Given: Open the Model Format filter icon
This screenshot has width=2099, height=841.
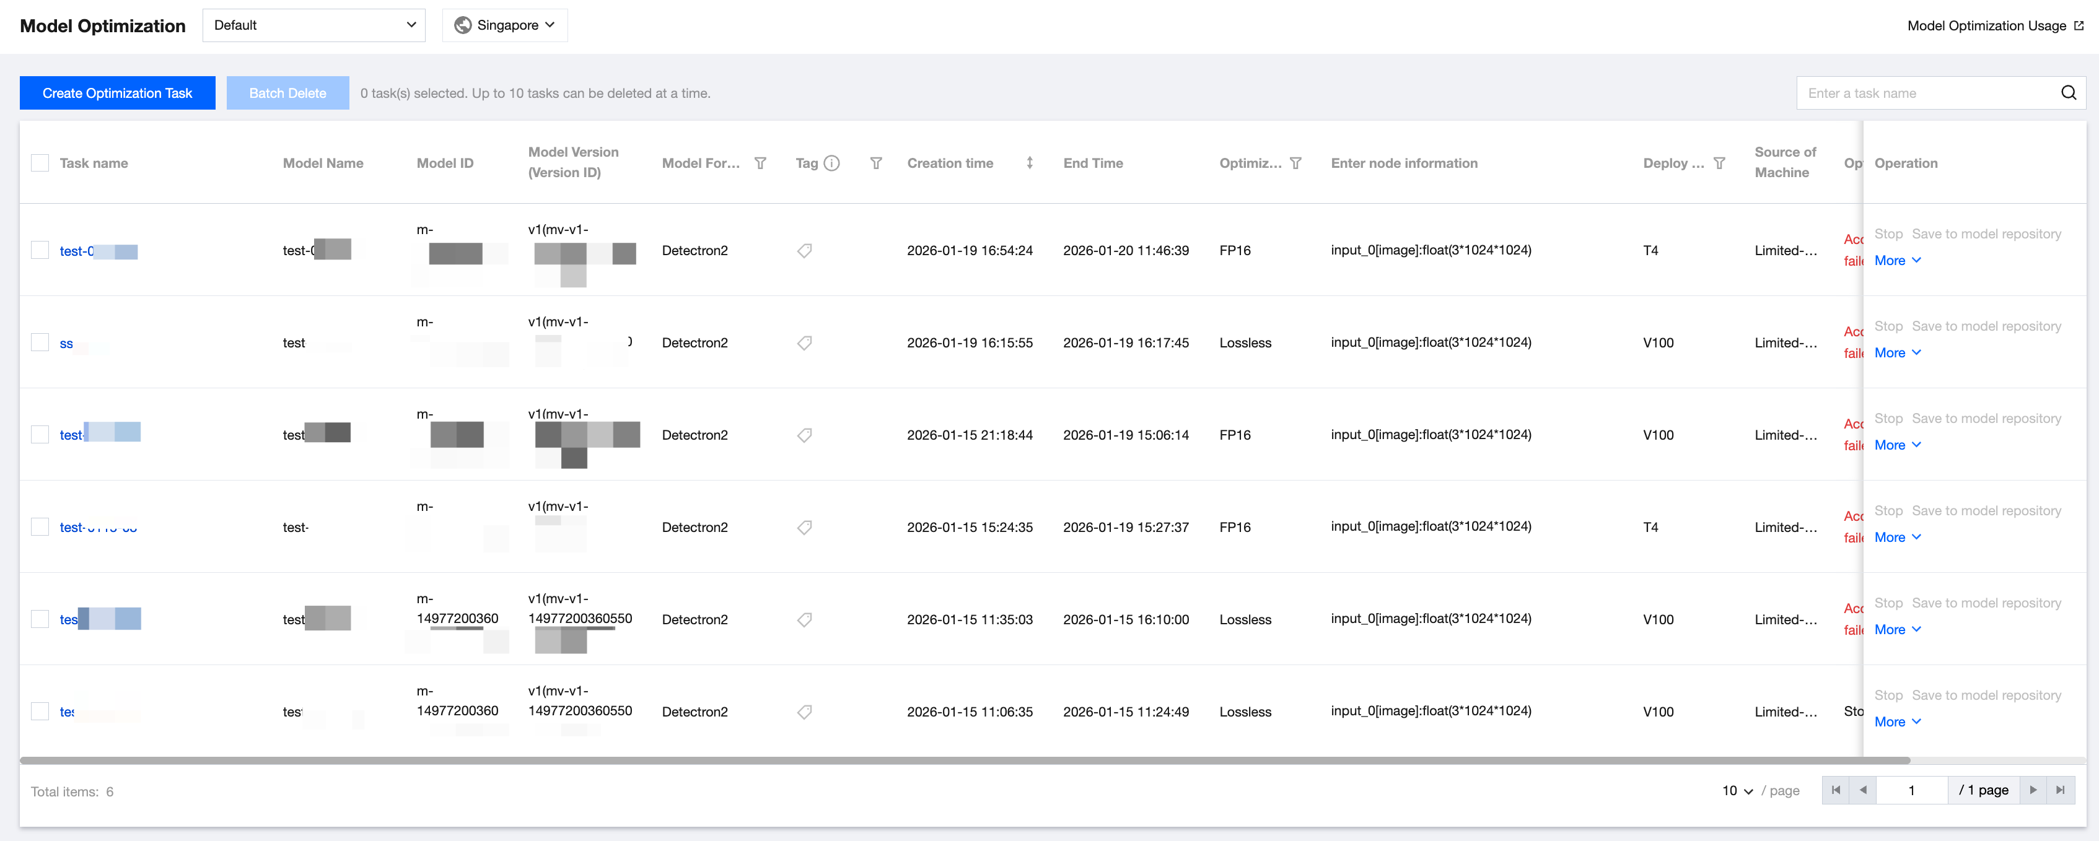Looking at the screenshot, I should [x=760, y=163].
